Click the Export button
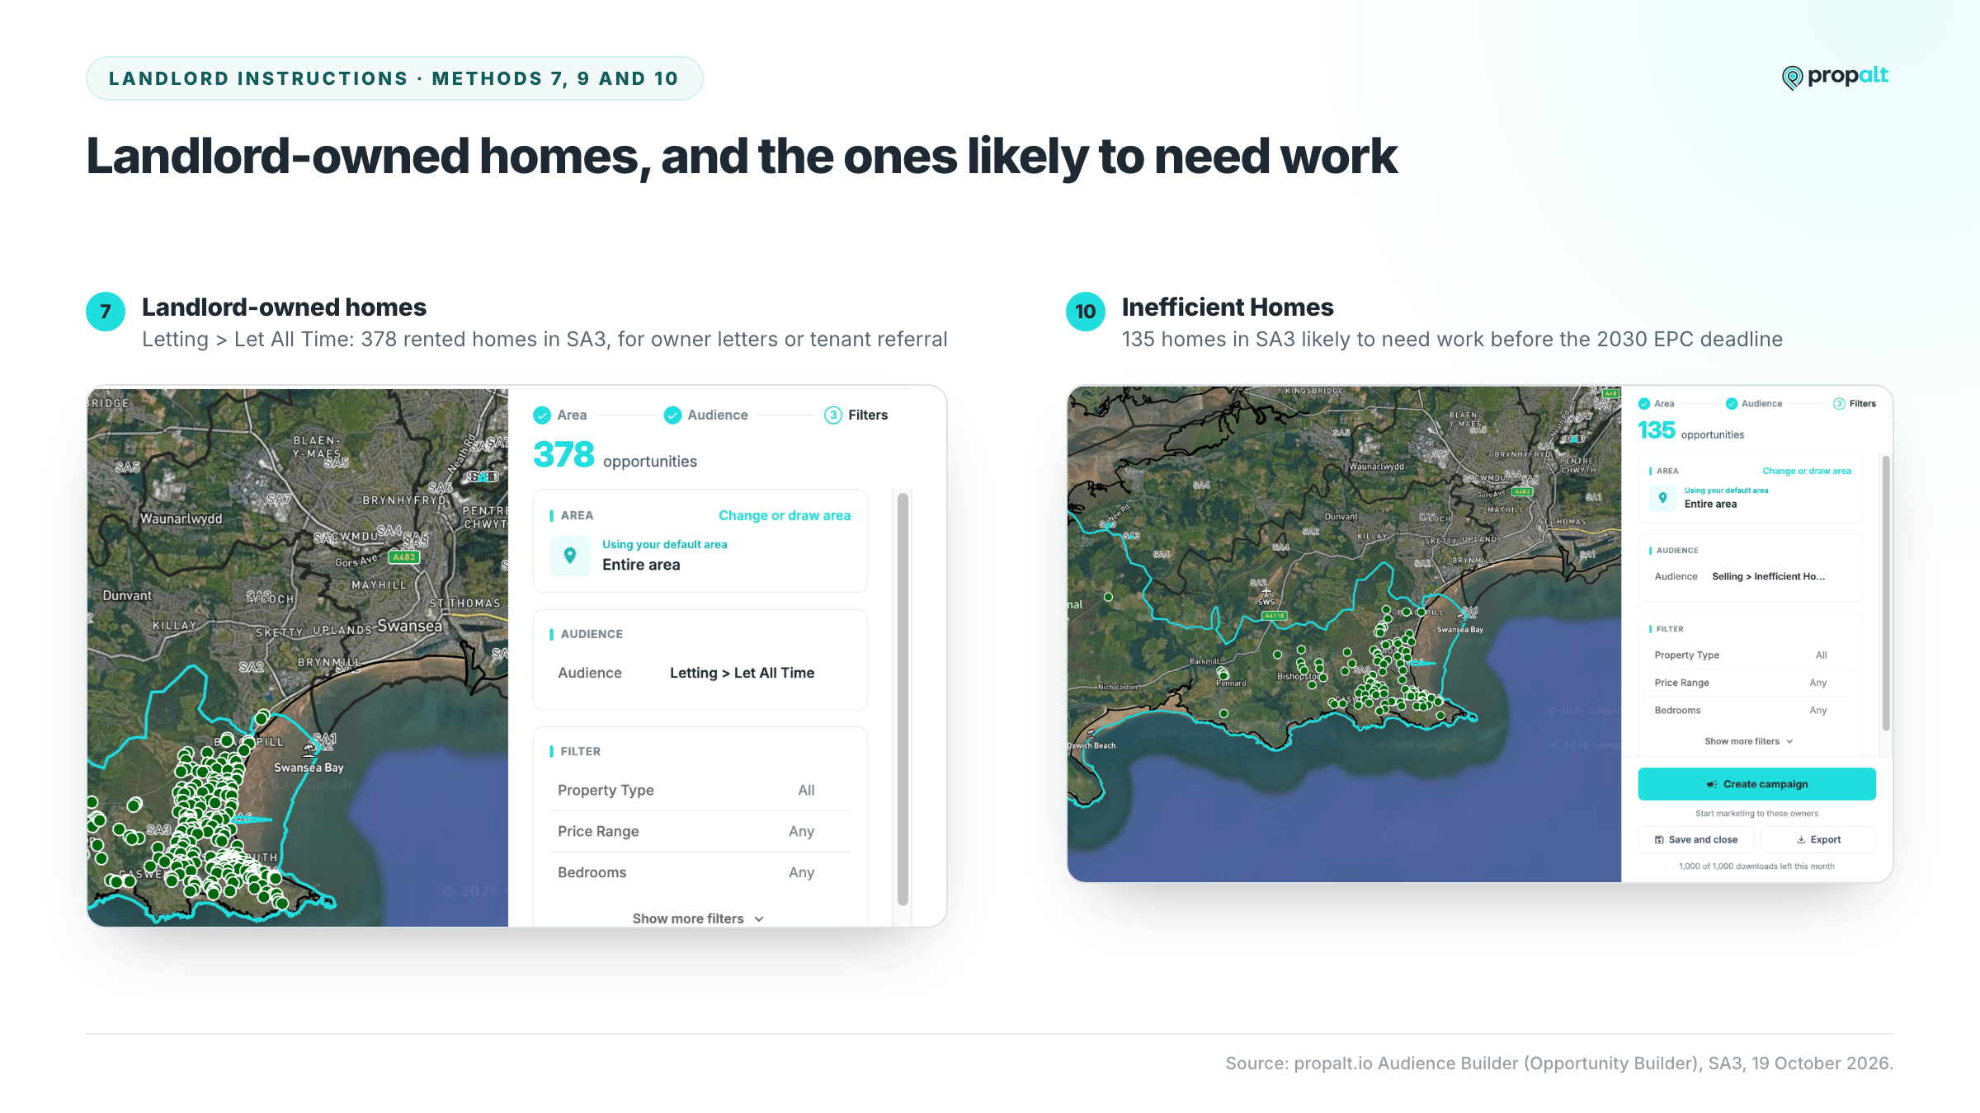Screen dimensions: 1980x1113 1818,839
